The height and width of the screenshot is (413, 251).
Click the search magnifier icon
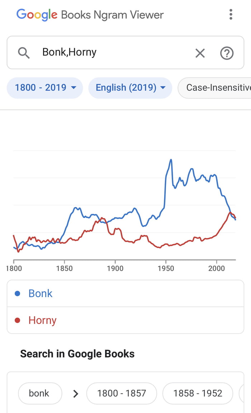click(24, 52)
